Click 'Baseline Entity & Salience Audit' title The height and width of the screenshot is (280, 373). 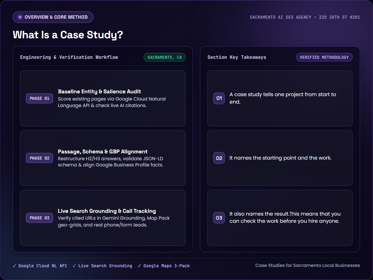click(99, 91)
